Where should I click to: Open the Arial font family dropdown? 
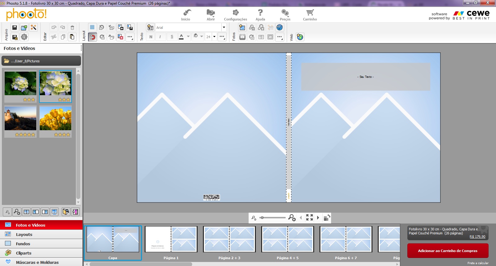pyautogui.click(x=224, y=28)
